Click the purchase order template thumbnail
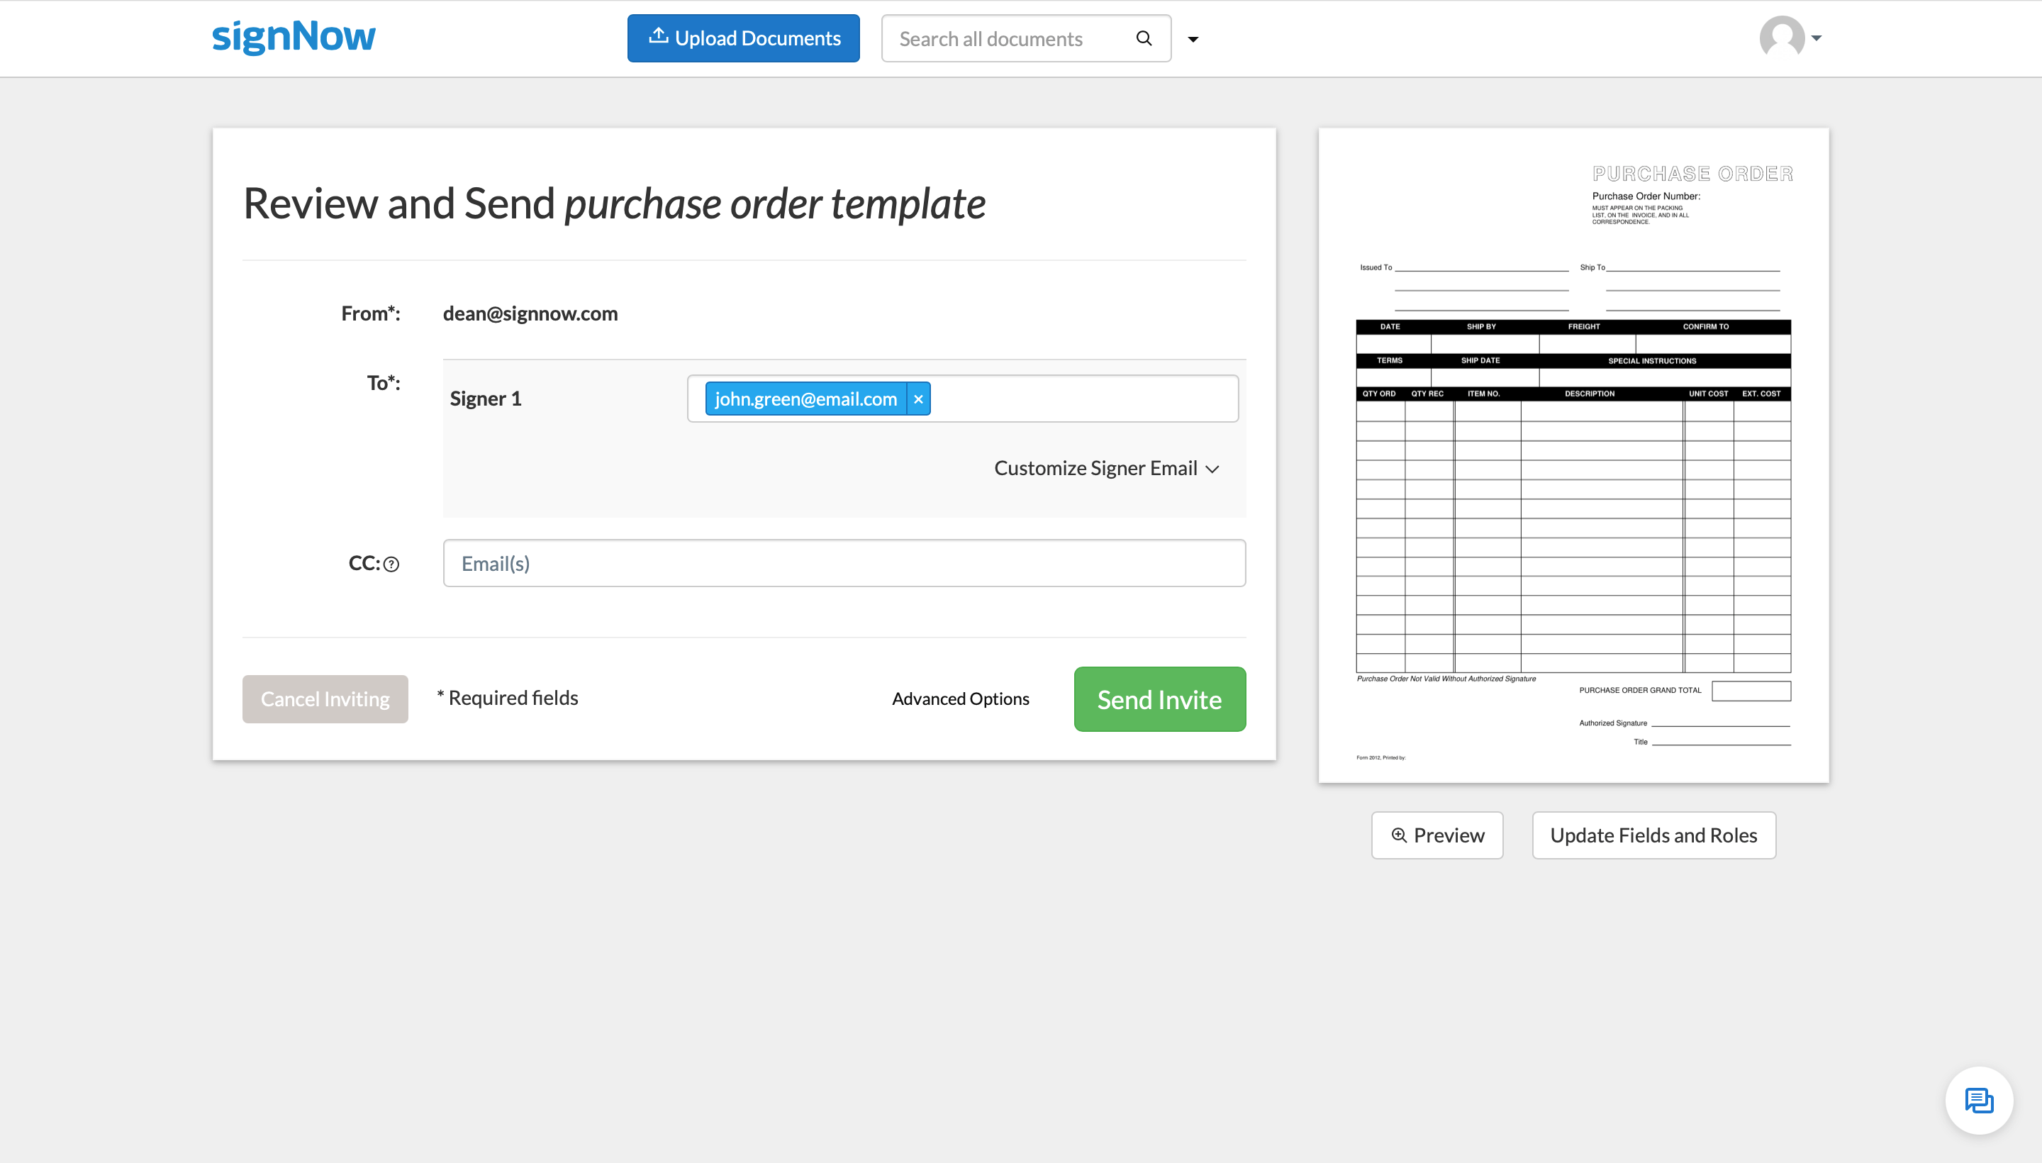 (1573, 455)
